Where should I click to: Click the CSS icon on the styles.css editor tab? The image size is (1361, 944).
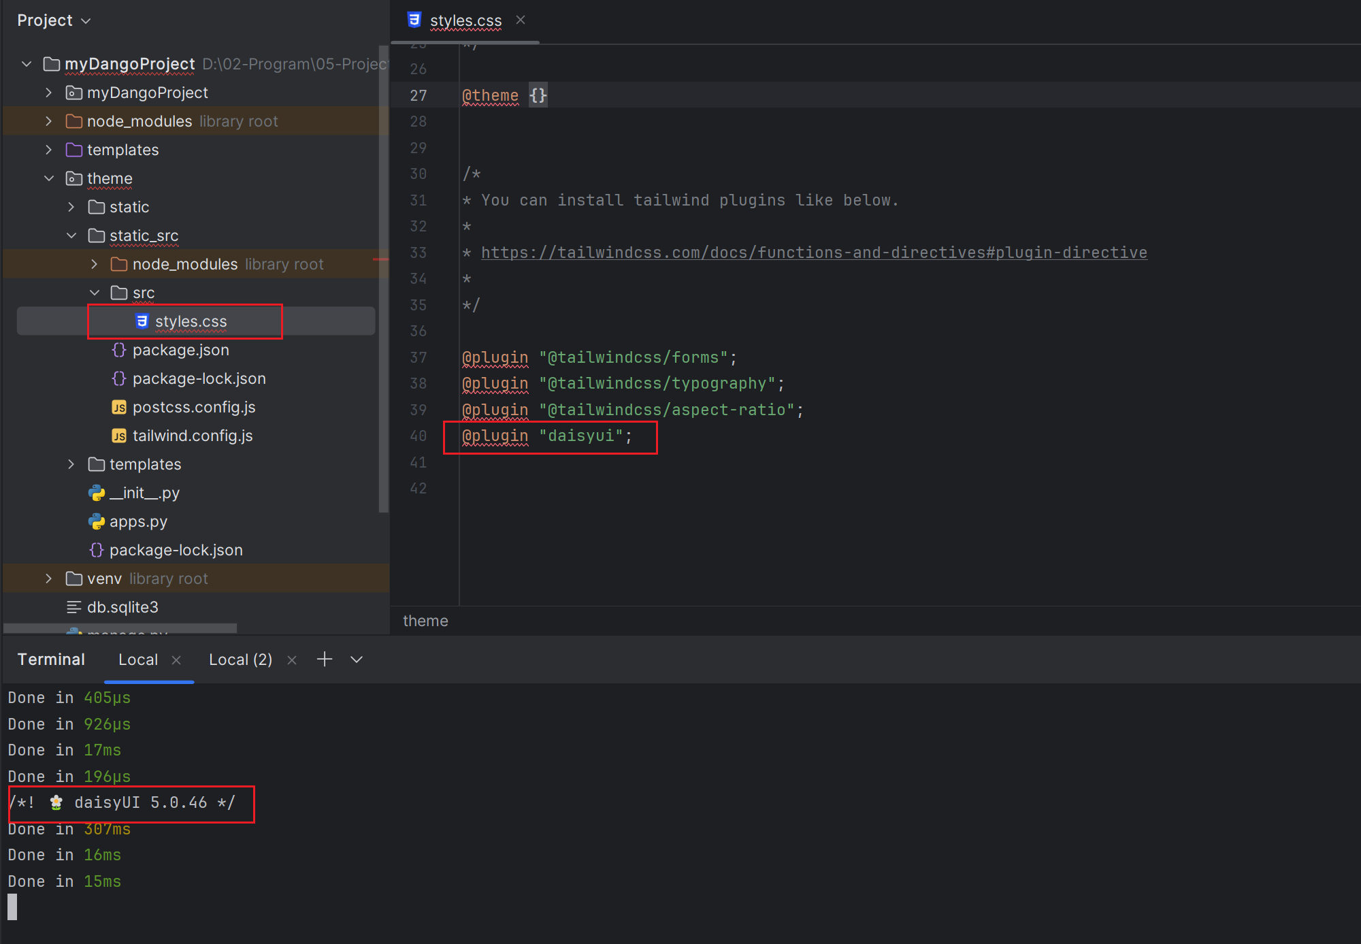[414, 20]
